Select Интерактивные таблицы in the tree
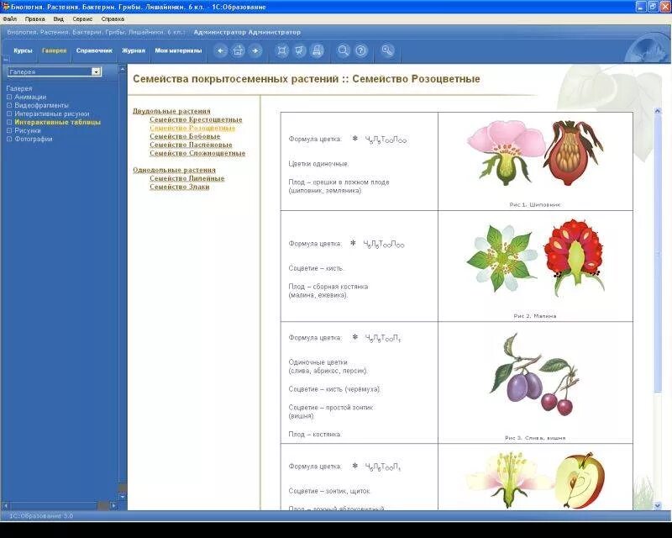 tap(57, 122)
